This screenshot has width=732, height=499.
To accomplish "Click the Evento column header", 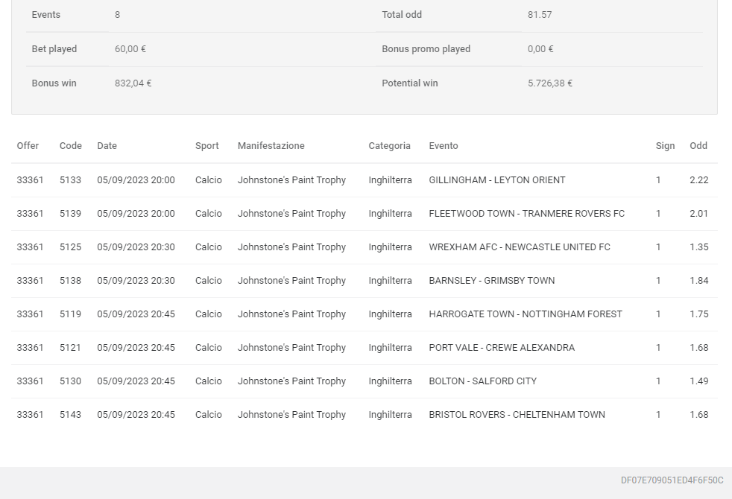I will point(444,146).
